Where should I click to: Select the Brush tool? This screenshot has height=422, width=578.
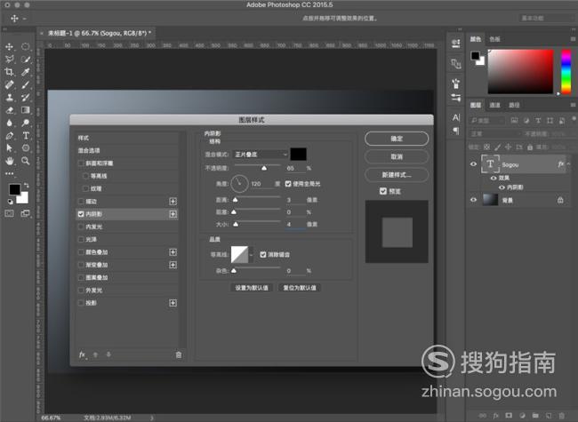click(x=26, y=84)
